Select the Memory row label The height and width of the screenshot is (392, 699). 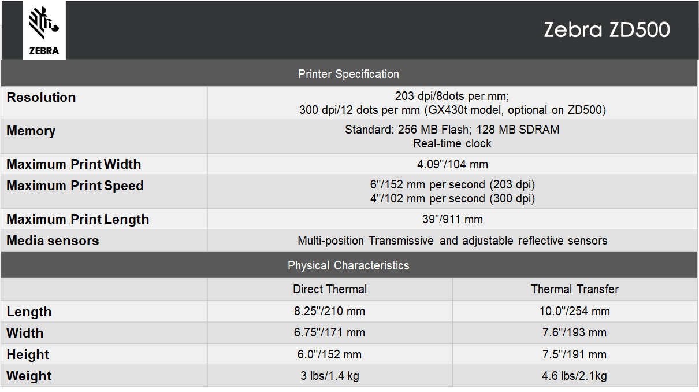(x=31, y=131)
